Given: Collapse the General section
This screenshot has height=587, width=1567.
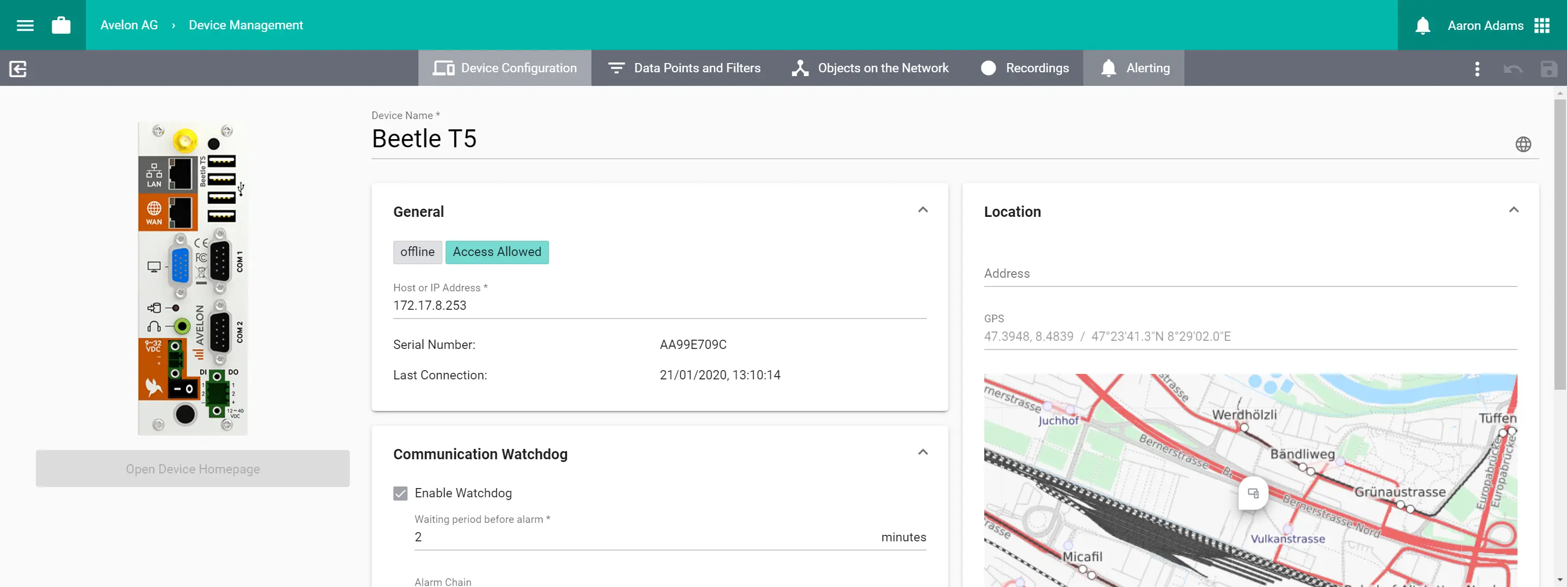Looking at the screenshot, I should (x=922, y=210).
